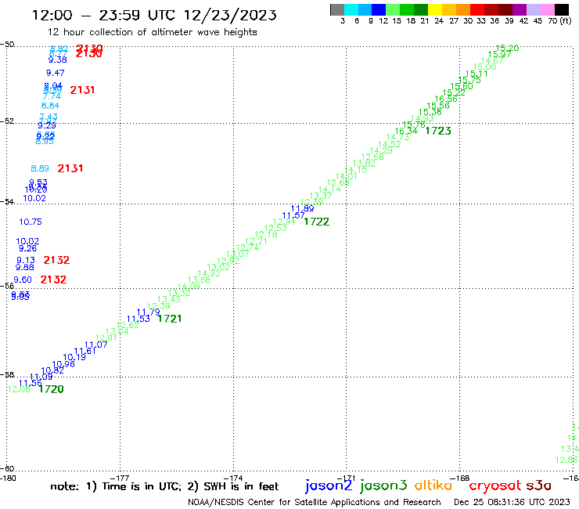
Task: Click the 11.89 wave height value
Action: [303, 208]
